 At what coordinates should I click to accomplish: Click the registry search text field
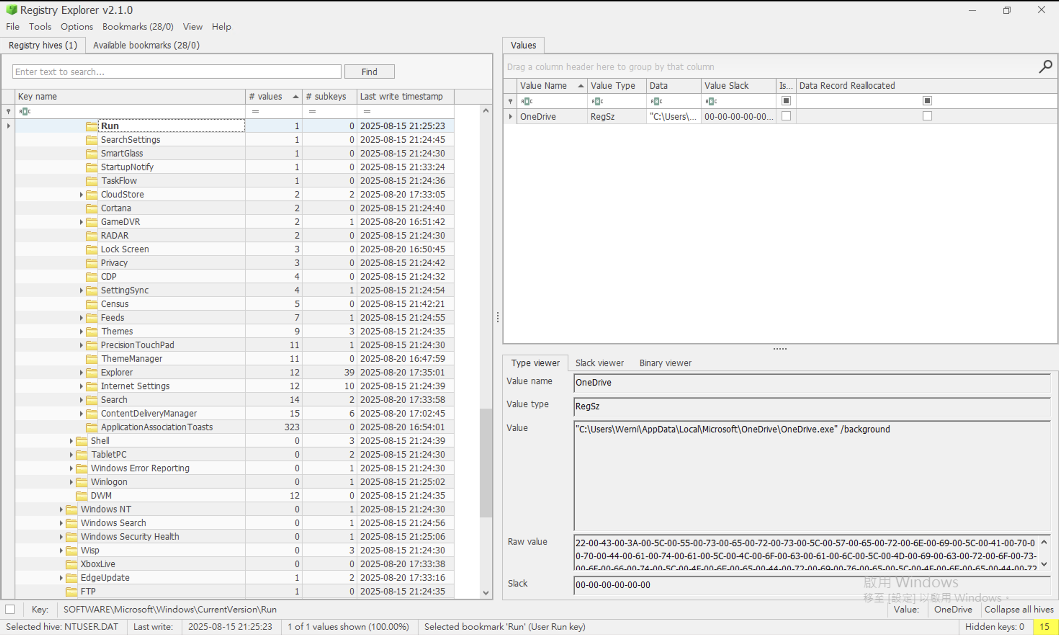[176, 71]
